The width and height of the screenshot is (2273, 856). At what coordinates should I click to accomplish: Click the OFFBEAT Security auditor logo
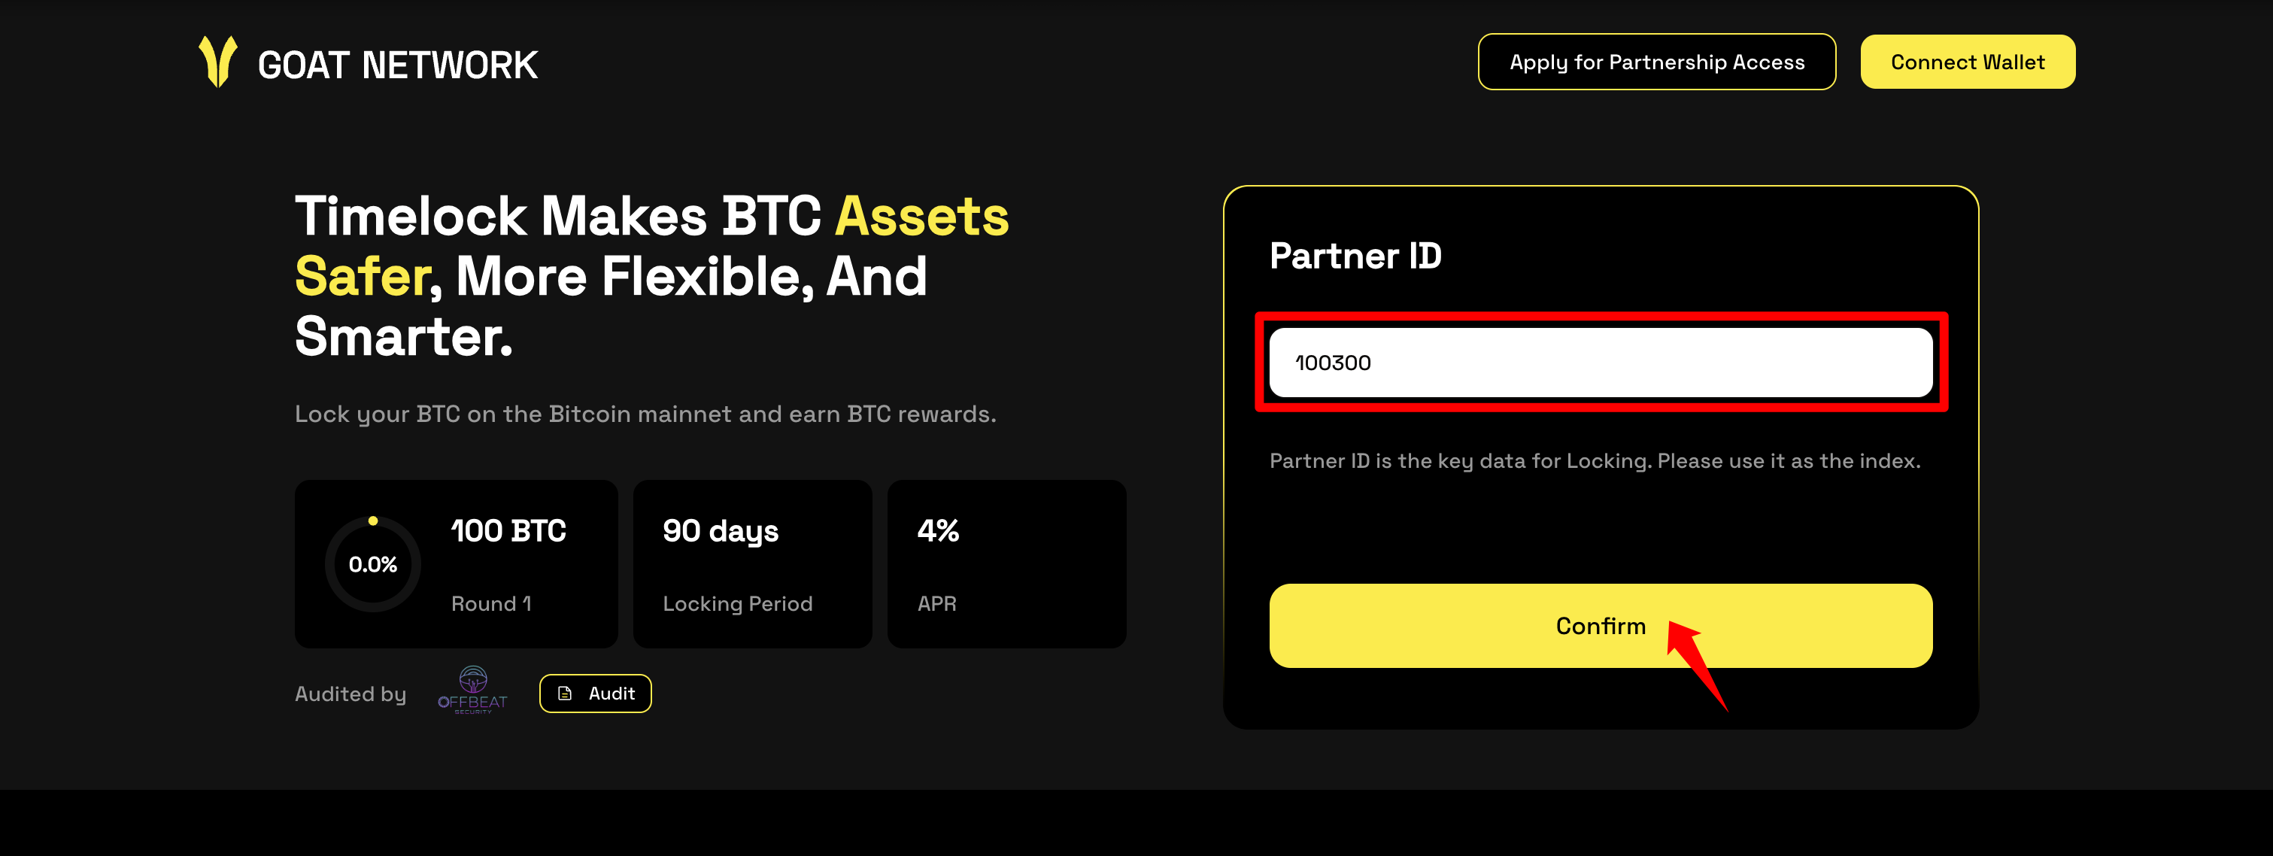coord(473,690)
